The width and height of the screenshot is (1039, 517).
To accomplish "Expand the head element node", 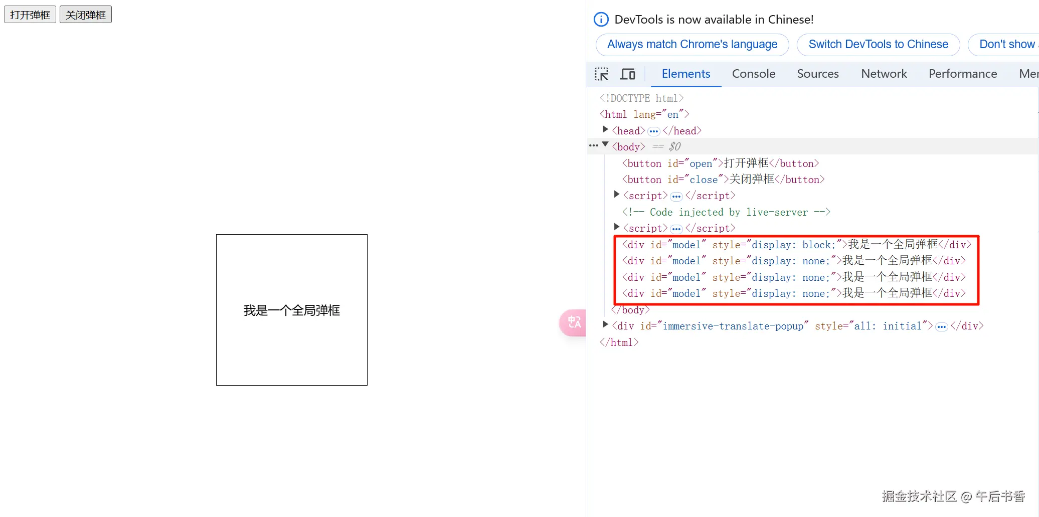I will [605, 130].
